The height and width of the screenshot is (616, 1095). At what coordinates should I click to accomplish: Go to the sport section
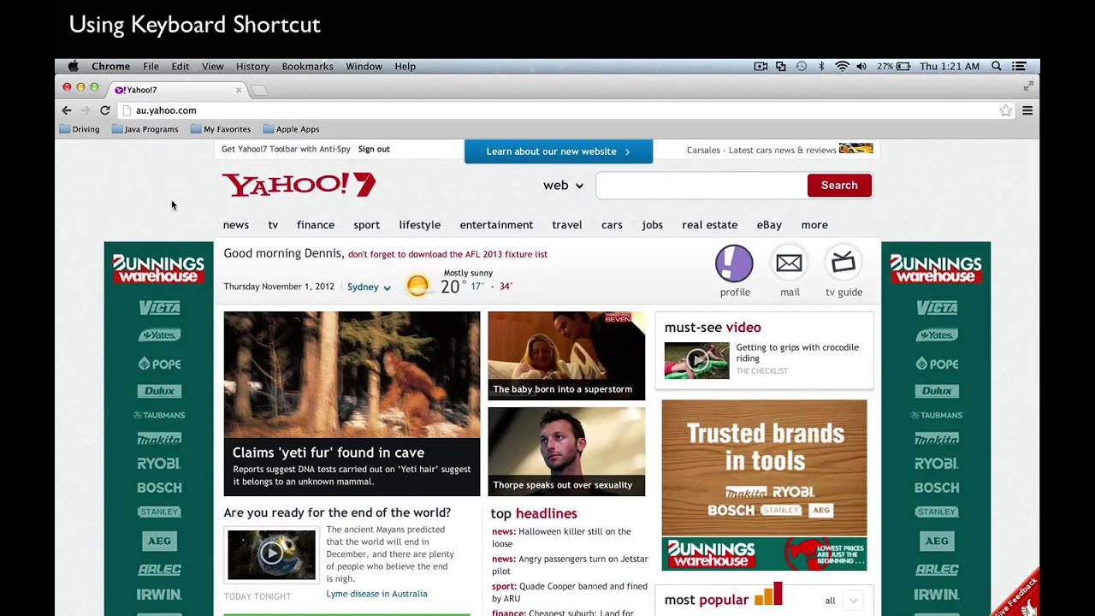pyautogui.click(x=366, y=225)
